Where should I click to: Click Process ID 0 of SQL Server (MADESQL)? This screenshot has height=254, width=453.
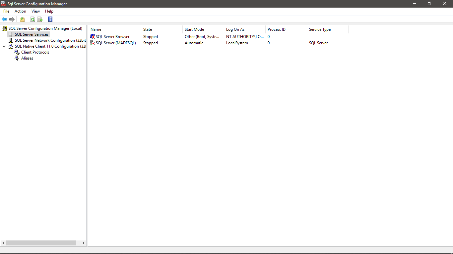coord(269,43)
